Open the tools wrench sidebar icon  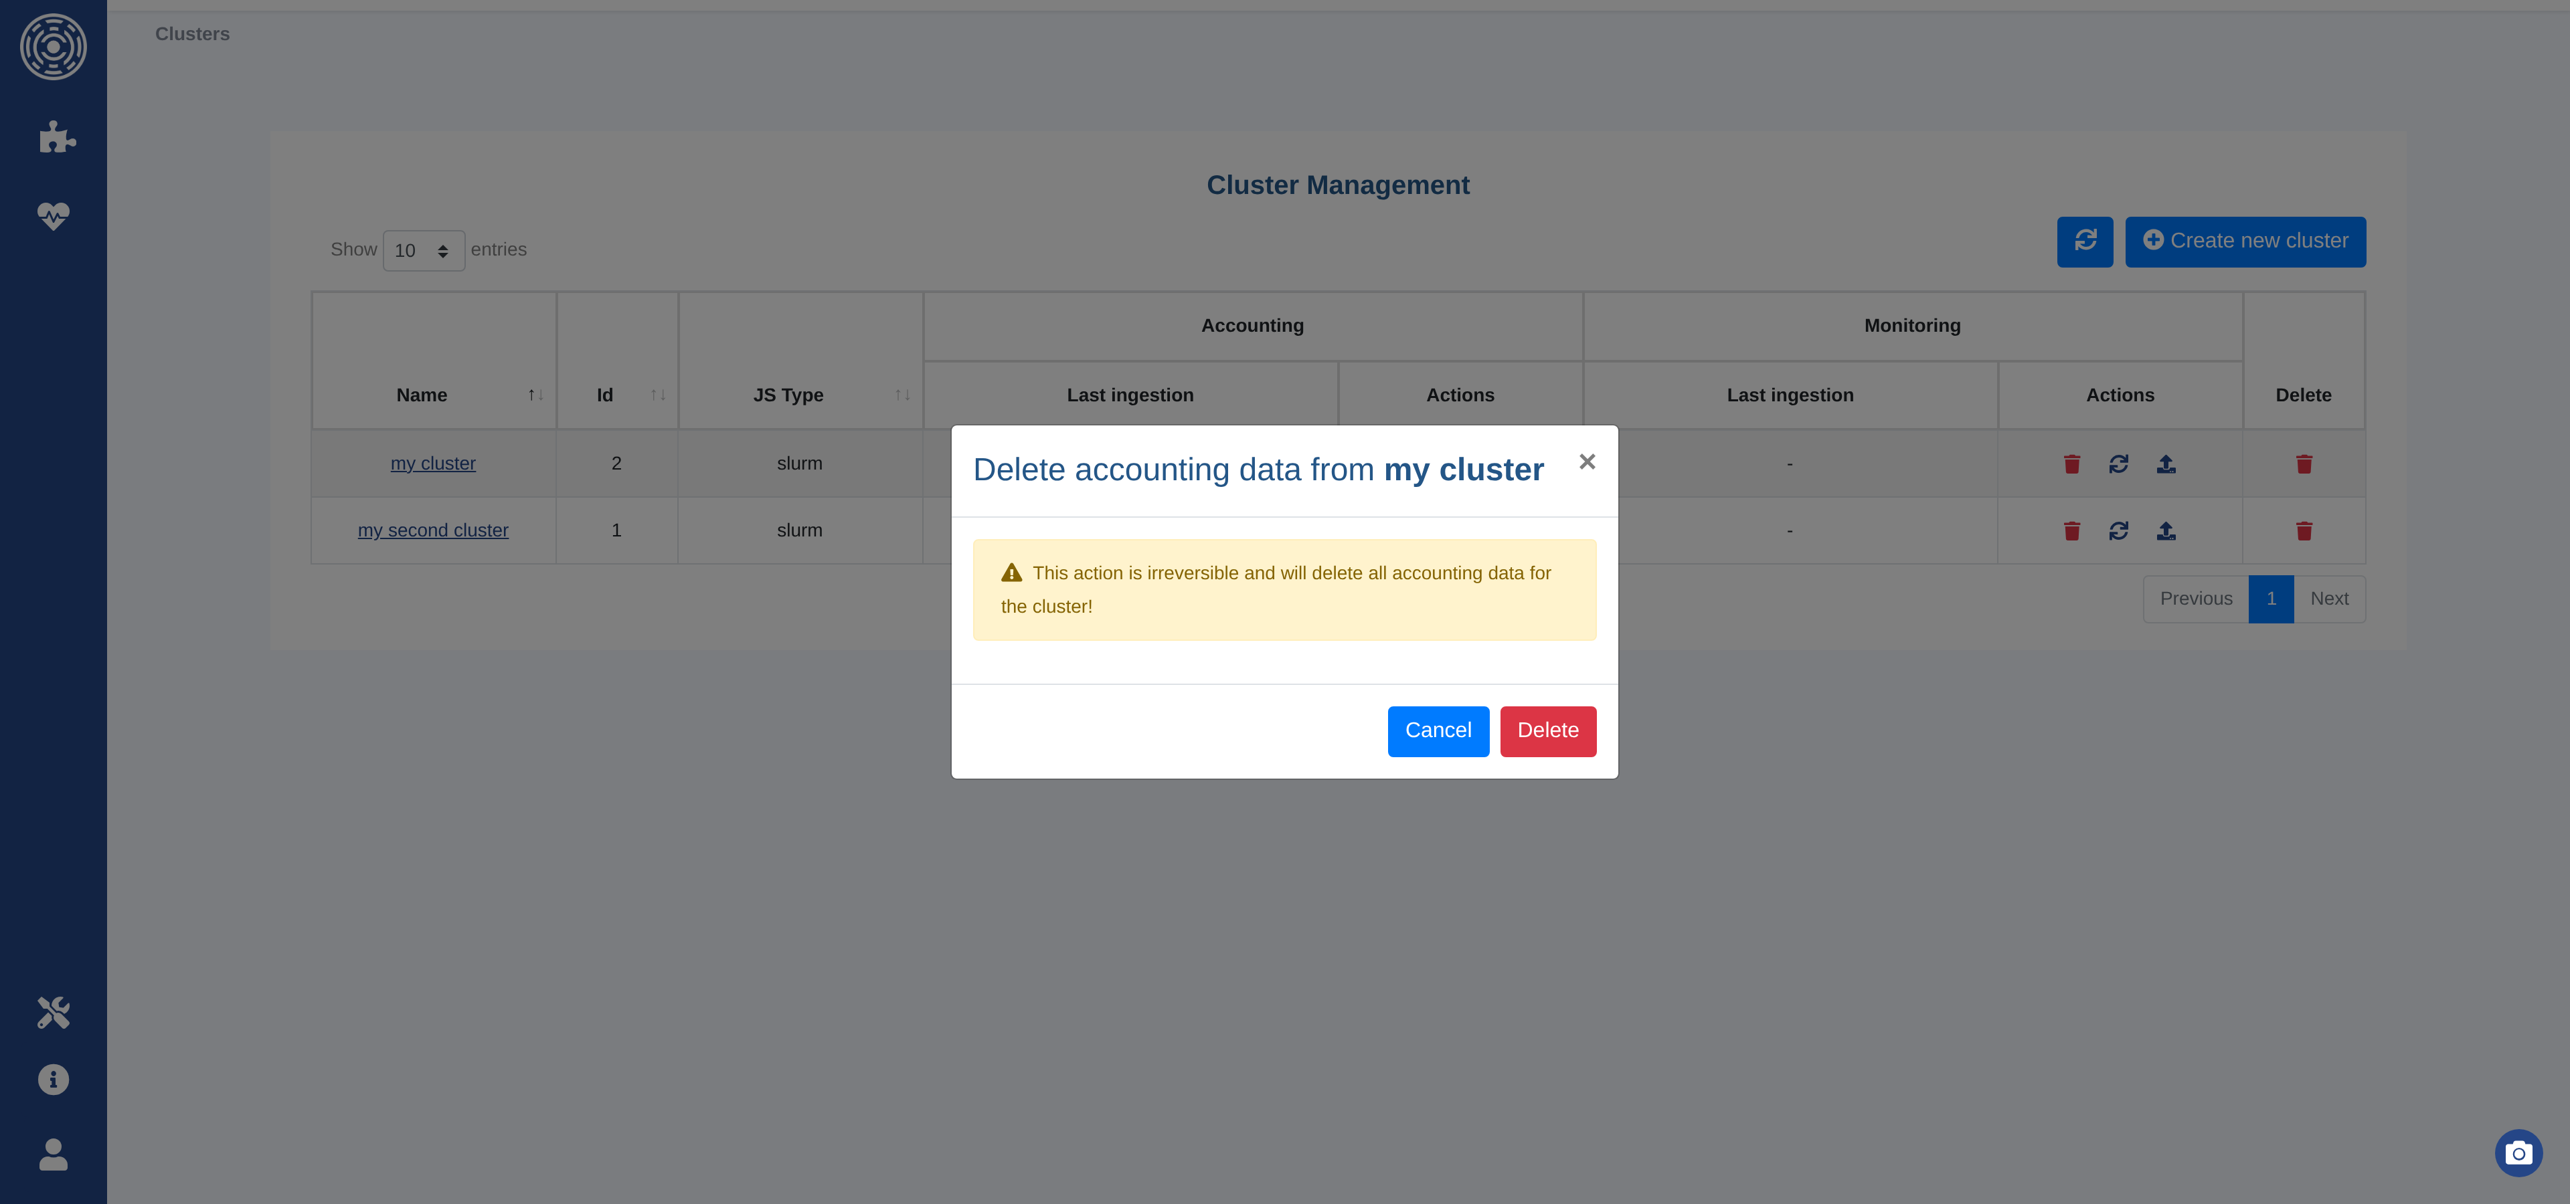point(53,1013)
